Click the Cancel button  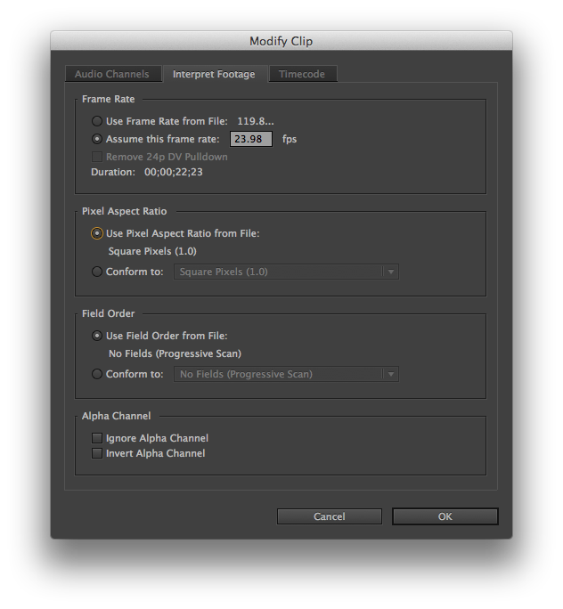(x=330, y=516)
